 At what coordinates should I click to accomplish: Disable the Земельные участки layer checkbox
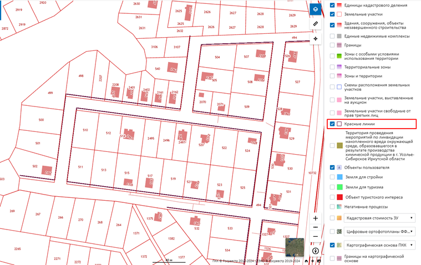(332, 14)
